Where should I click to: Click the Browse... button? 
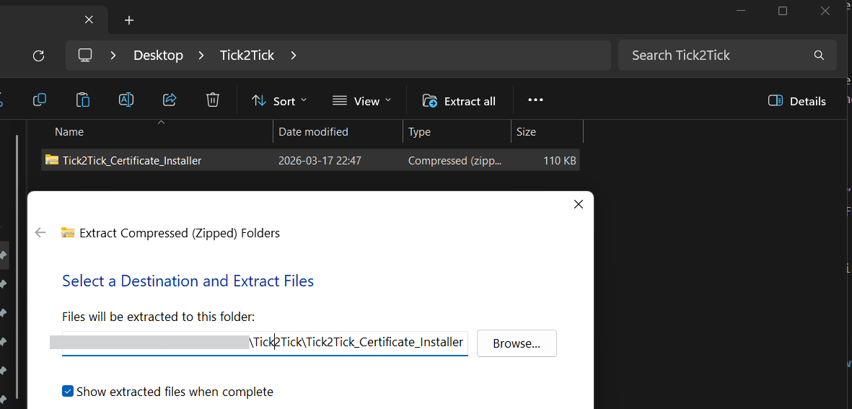pyautogui.click(x=517, y=343)
